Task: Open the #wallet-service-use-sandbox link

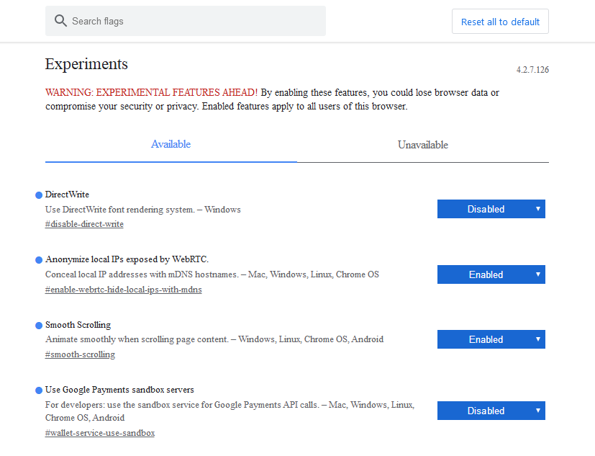Action: (100, 433)
